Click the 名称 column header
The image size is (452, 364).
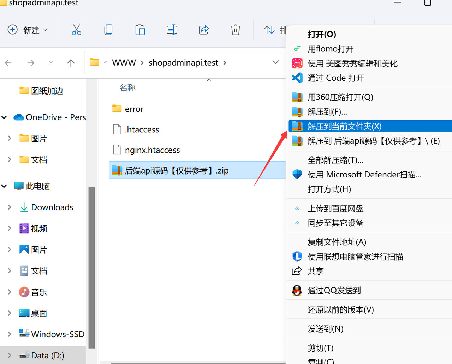point(127,87)
